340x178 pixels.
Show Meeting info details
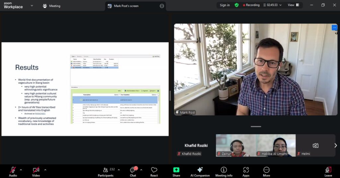(x=224, y=171)
